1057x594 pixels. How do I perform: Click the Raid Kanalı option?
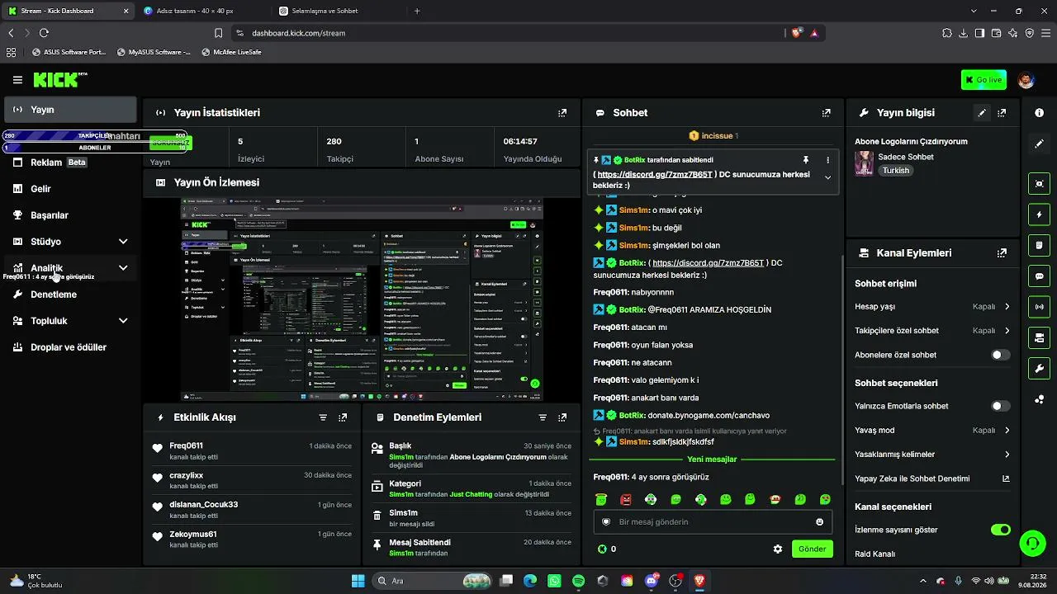pyautogui.click(x=875, y=554)
